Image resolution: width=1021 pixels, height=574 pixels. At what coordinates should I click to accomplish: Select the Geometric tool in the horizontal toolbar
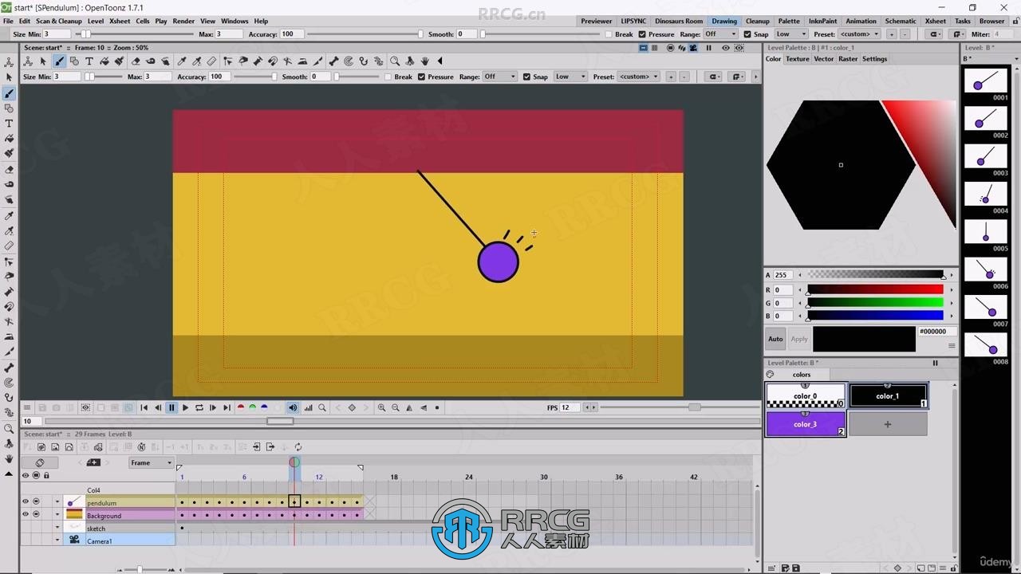tap(74, 61)
